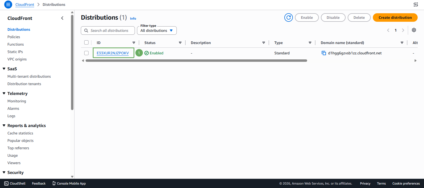
Task: Open Terms link in footer
Action: pyautogui.click(x=381, y=183)
